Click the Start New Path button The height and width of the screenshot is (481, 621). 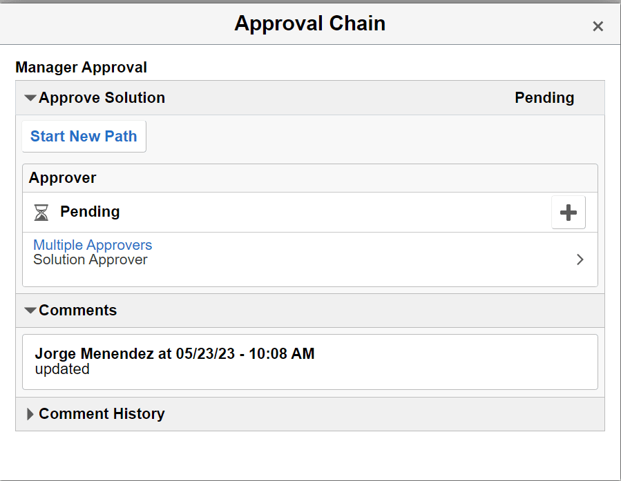coord(84,136)
